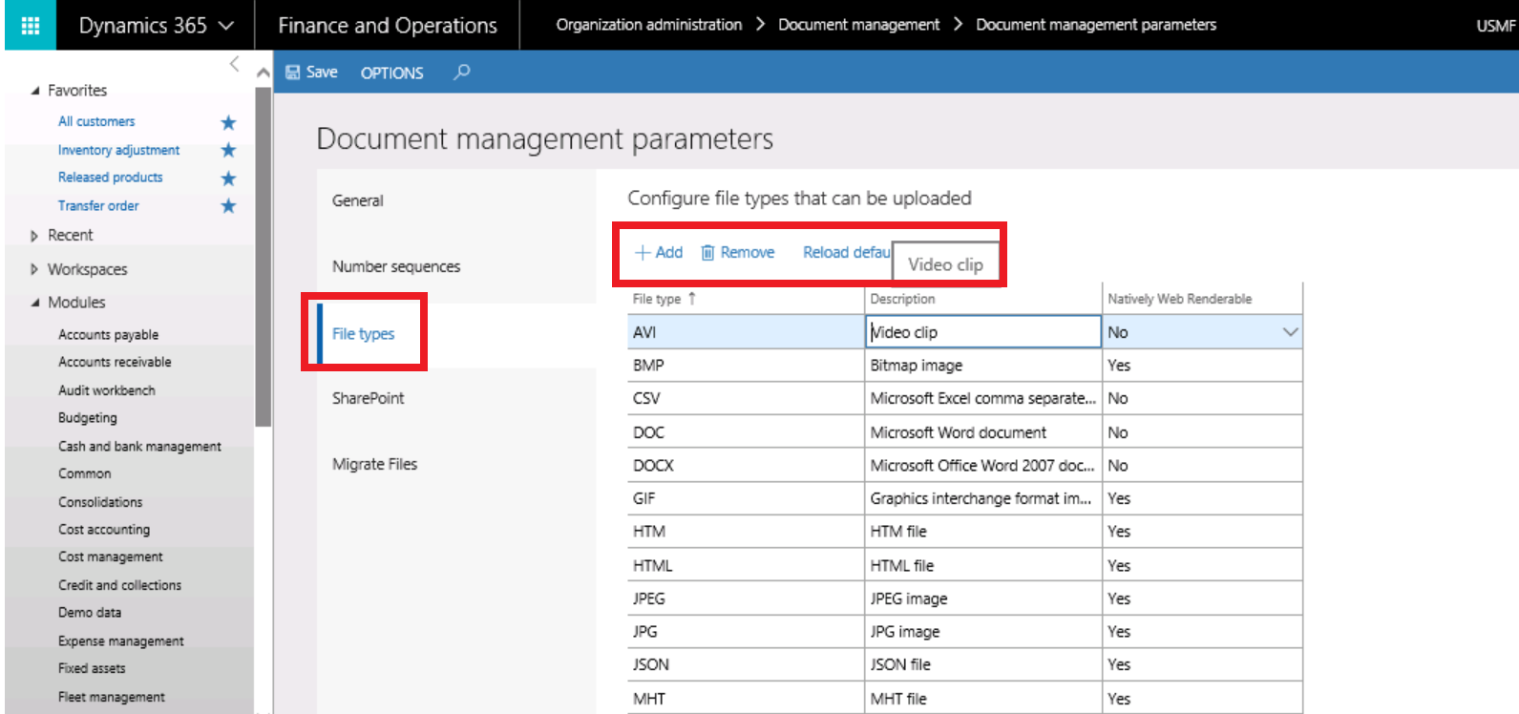1519x714 pixels.
Task: Open Inventory adjustment favorite link
Action: click(x=118, y=150)
